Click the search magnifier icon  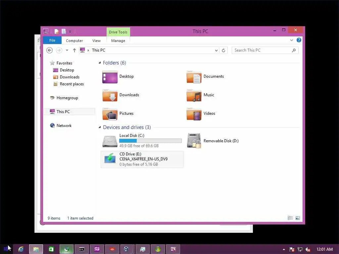pyautogui.click(x=294, y=50)
